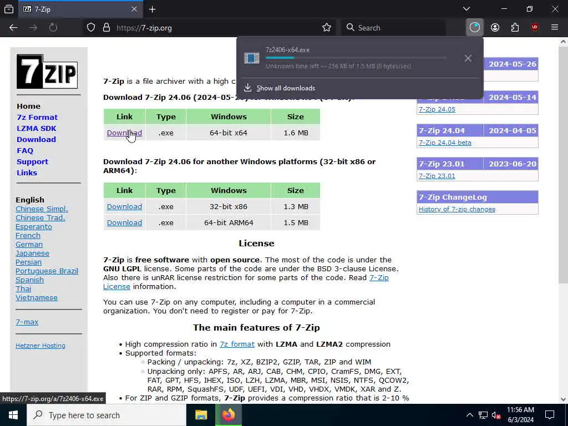Open the 7-Zip 24.05 news link
568x426 pixels.
click(x=437, y=109)
